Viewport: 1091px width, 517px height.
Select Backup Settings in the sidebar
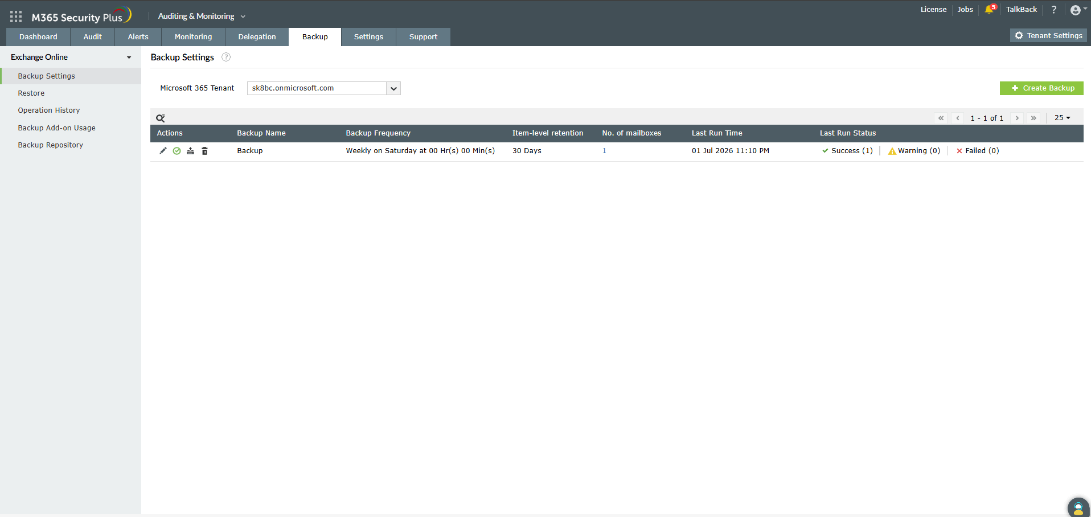tap(71, 76)
